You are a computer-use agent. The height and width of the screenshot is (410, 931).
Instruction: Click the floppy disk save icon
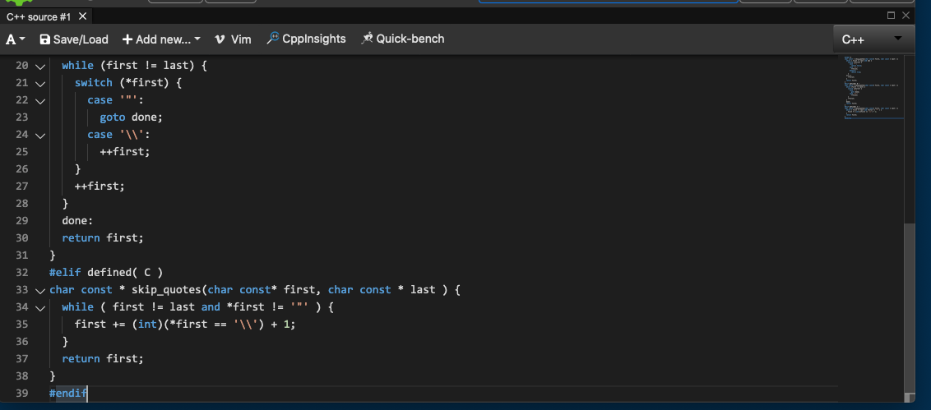[44, 39]
